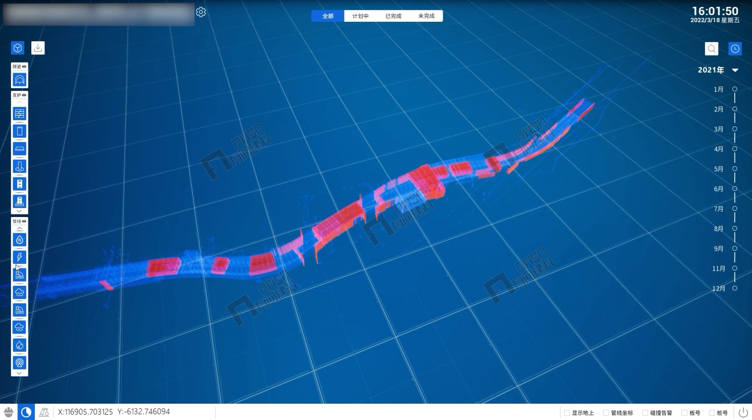Screen dimensions: 752x420
Task: Click the 2022/3/18 星期五 date text
Action: [x=715, y=20]
